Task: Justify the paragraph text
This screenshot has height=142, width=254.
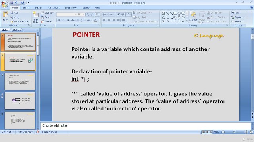Action: point(118,20)
